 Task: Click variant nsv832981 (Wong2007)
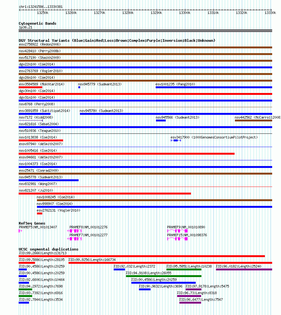146,187
